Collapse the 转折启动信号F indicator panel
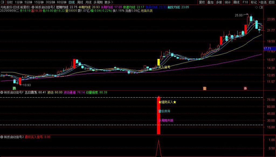The width and height of the screenshot is (276, 157). click(2, 92)
